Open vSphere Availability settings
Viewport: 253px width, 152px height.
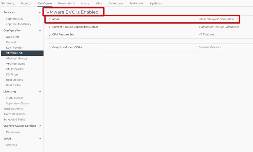(18, 24)
